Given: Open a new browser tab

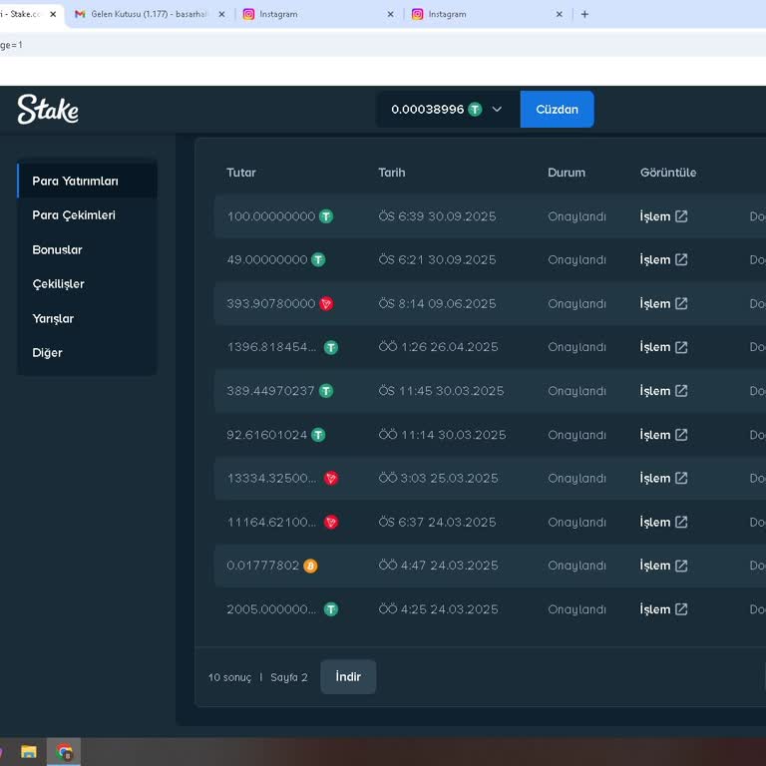Looking at the screenshot, I should [x=584, y=14].
